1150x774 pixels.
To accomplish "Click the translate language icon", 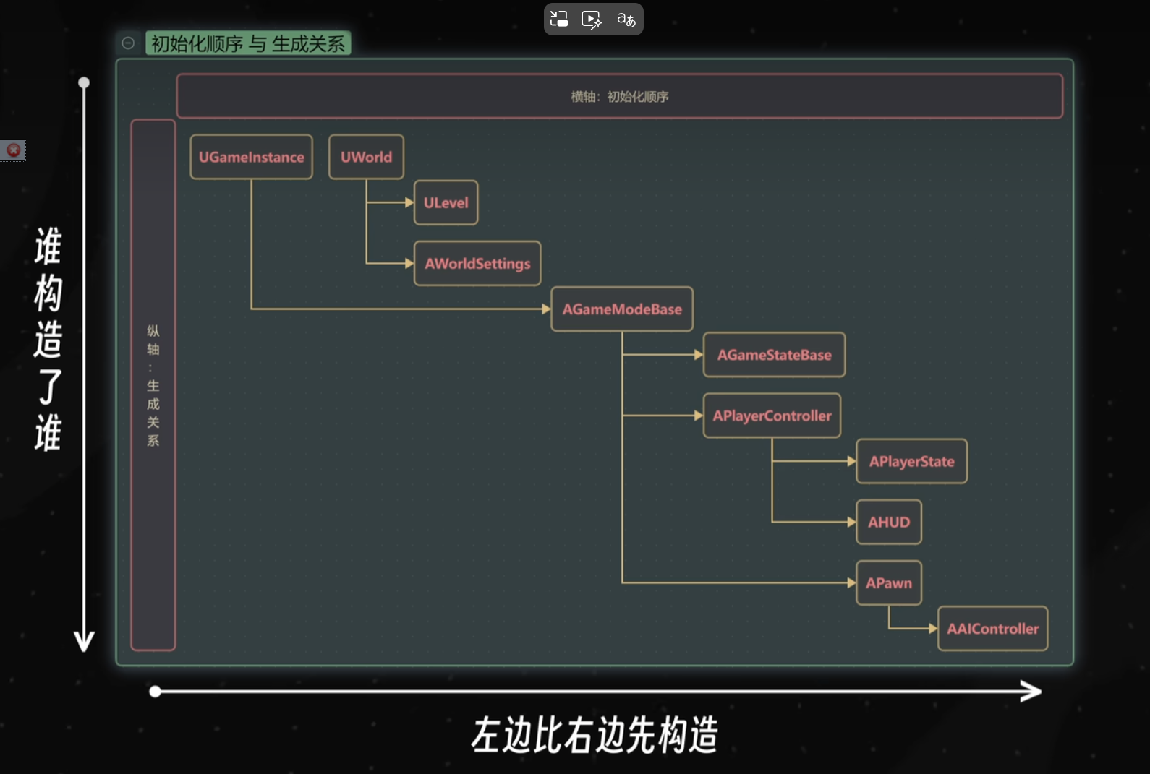I will click(626, 20).
